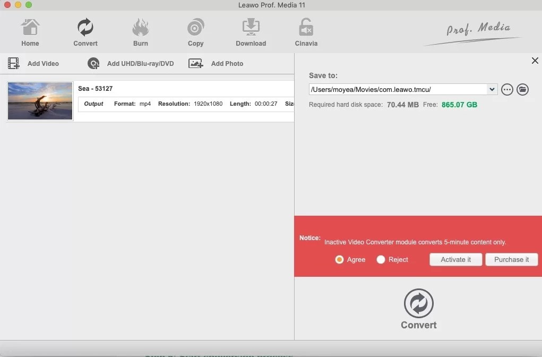Click the Add Video icon
Image resolution: width=542 pixels, height=357 pixels.
[13, 63]
